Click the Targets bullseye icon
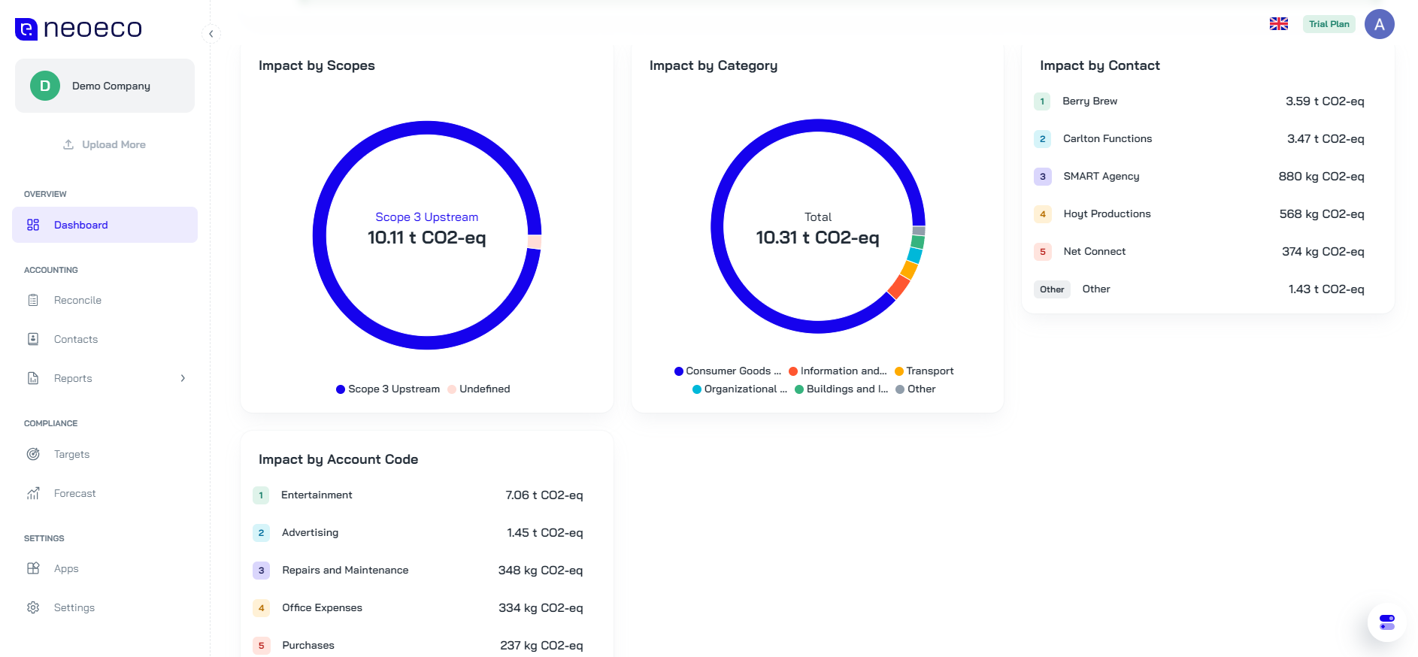Image resolution: width=1418 pixels, height=657 pixels. click(33, 454)
